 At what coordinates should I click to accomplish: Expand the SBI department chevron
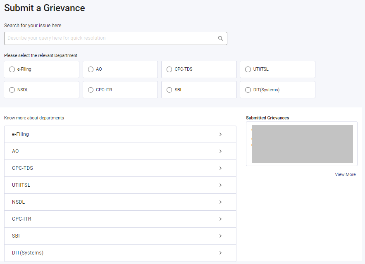pos(220,236)
